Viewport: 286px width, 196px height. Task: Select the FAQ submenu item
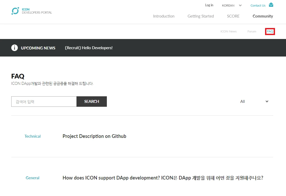(270, 32)
